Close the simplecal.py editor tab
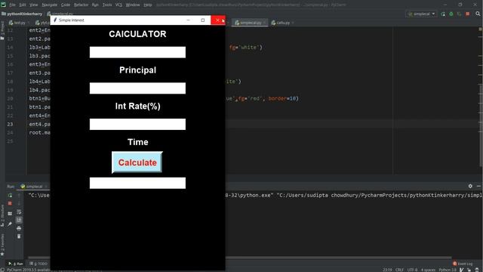483x272 pixels. point(265,23)
